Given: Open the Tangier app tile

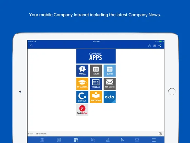Looking at the screenshot, I should (96, 70).
